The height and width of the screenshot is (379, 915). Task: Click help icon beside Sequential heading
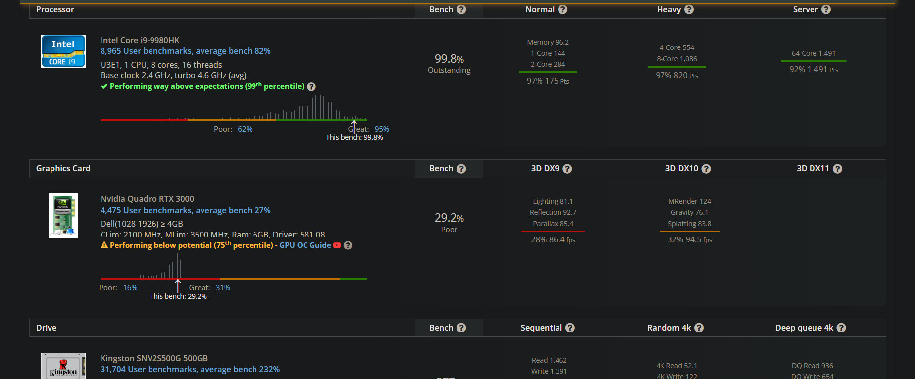point(570,328)
